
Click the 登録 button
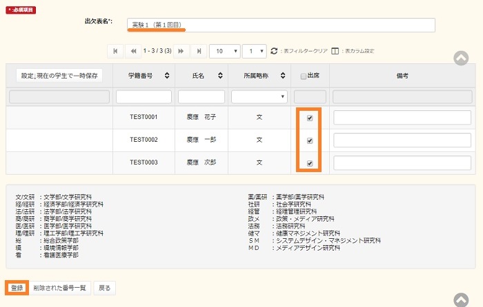[x=17, y=287]
